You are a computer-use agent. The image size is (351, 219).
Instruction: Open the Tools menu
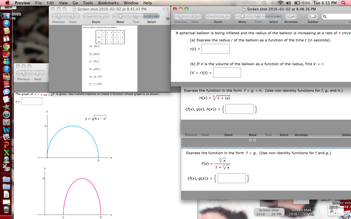point(88,3)
